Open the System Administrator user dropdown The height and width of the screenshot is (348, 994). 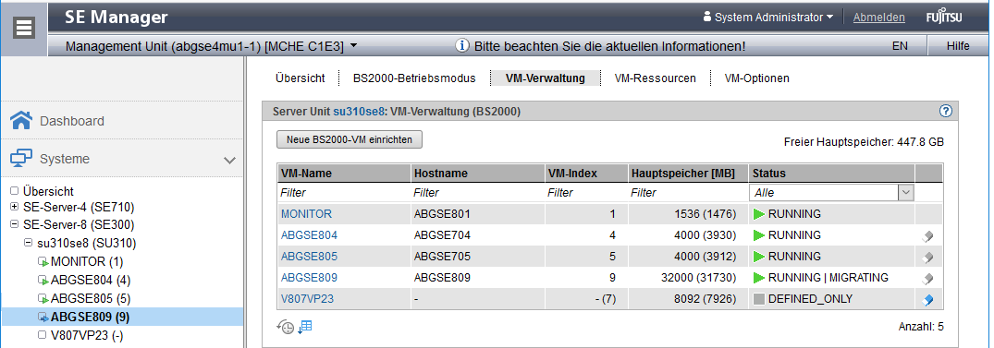768,18
